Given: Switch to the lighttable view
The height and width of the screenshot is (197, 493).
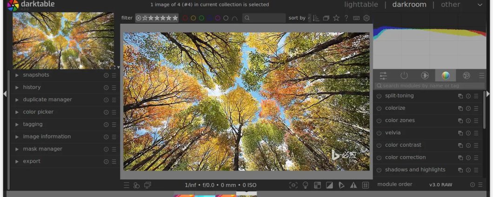Looking at the screenshot, I should tap(361, 5).
